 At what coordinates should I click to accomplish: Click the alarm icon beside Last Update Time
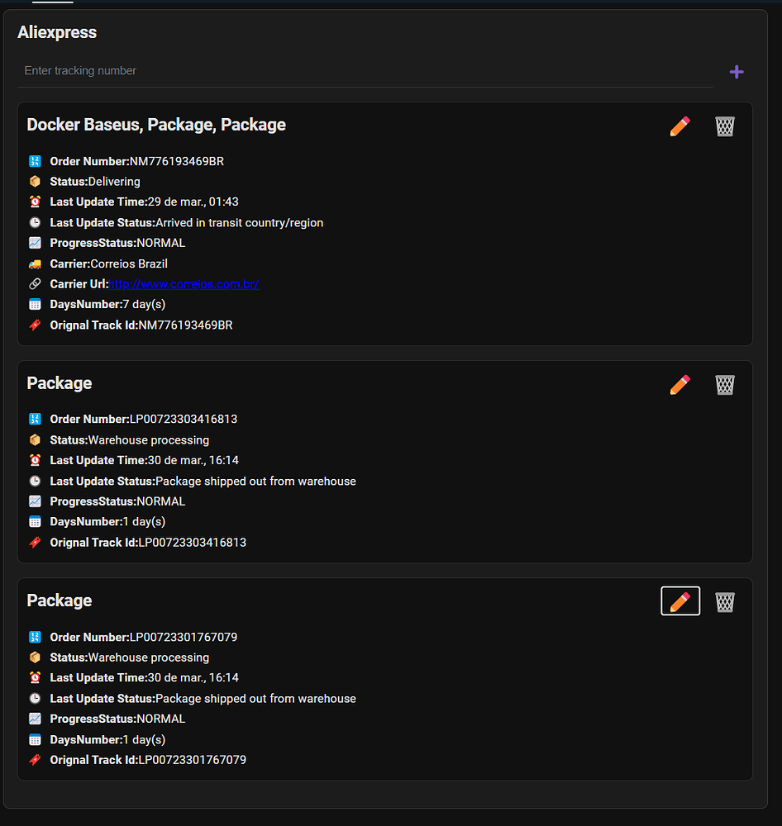coord(35,201)
